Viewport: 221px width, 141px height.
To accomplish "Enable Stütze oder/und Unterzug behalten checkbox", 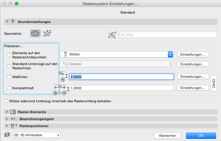I will (x=6, y=101).
